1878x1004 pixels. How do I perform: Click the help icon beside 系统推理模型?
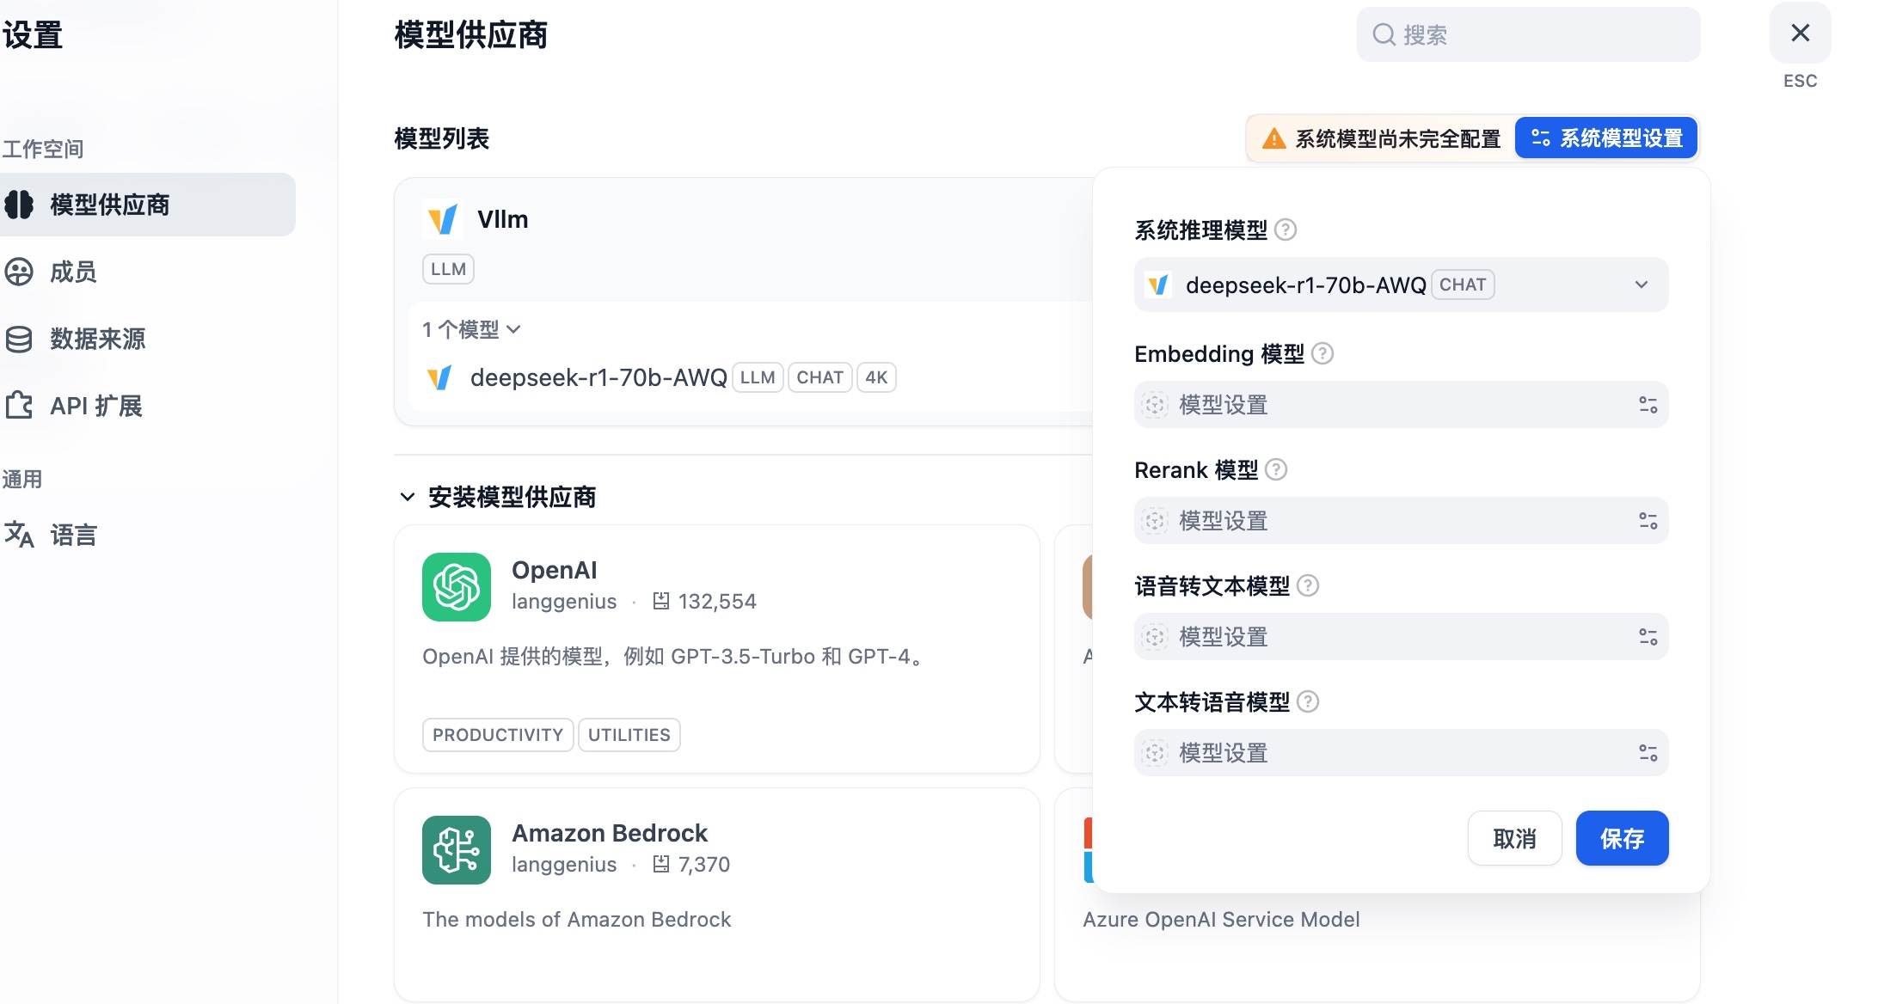[x=1286, y=230]
